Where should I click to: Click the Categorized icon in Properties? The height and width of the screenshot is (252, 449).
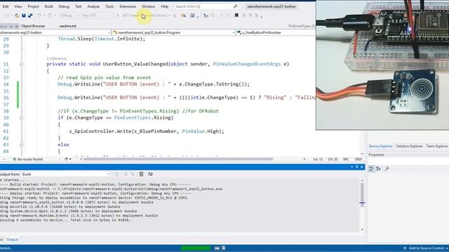[371, 169]
